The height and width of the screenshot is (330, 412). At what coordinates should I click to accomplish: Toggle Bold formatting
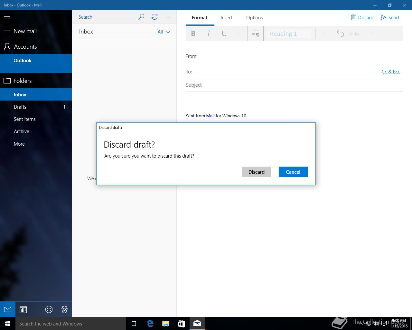(x=193, y=34)
